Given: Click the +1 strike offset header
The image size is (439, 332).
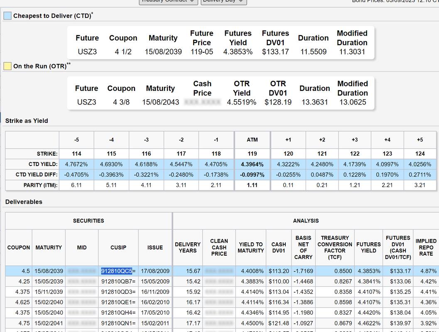Looking at the screenshot, I should click(x=288, y=140).
